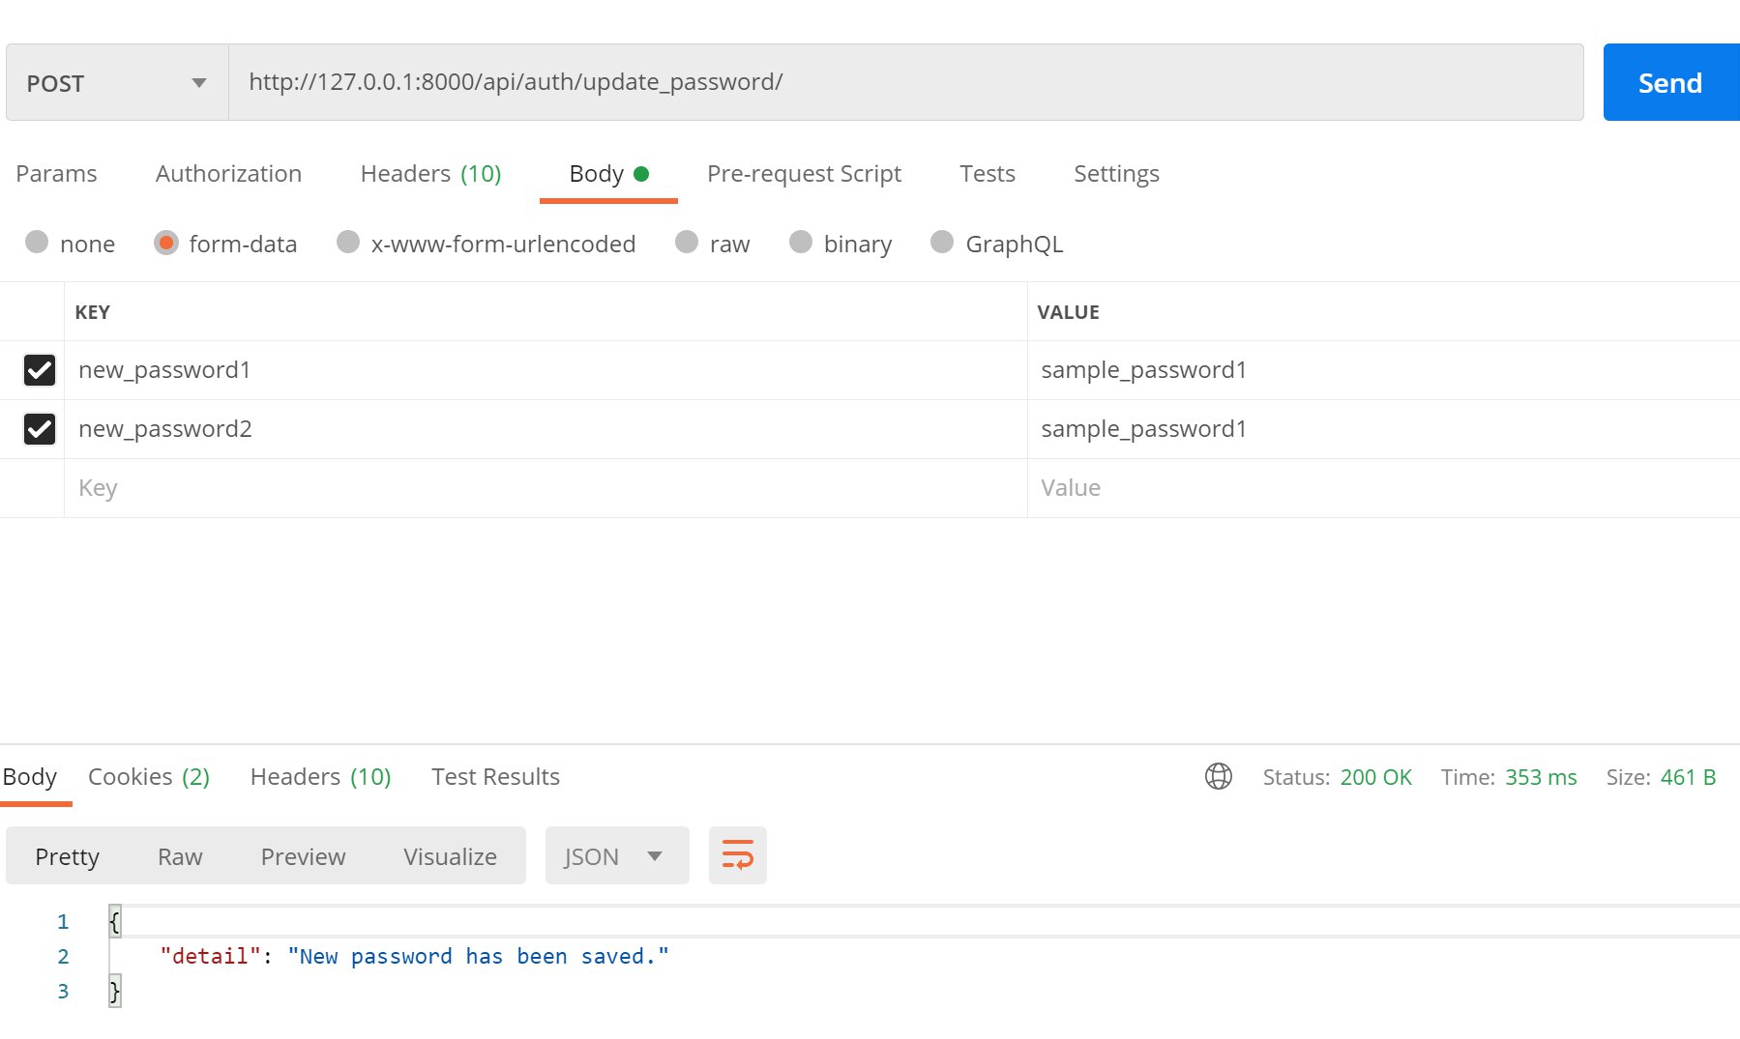Choose the x-www-form-urlencoded radio option
Image resolution: width=1740 pixels, height=1039 pixels.
coord(348,243)
